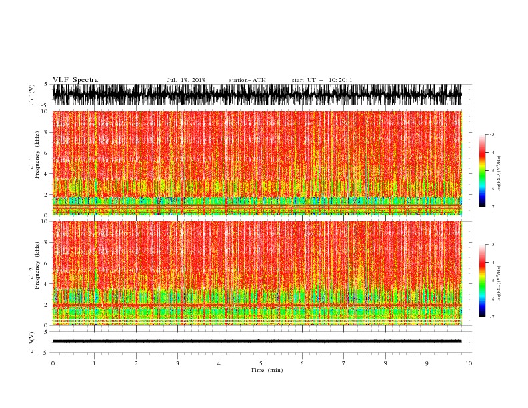
Task: Click time axis tick label '1'
Action: click(94, 363)
